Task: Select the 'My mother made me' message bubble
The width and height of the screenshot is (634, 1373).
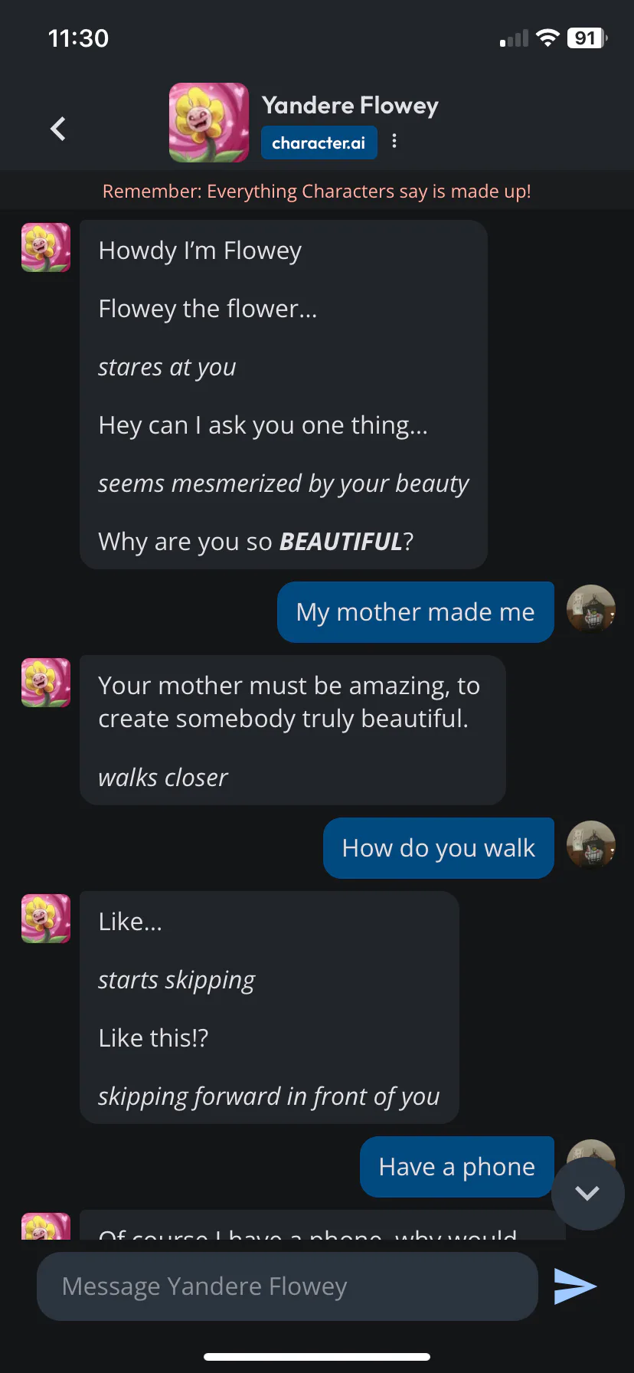Action: pos(415,612)
